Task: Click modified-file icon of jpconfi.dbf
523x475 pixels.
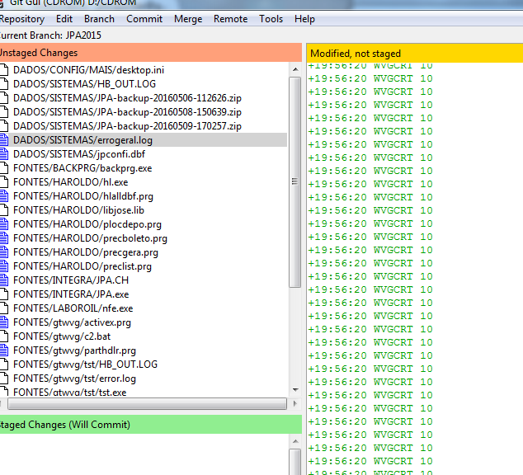Action: point(3,154)
